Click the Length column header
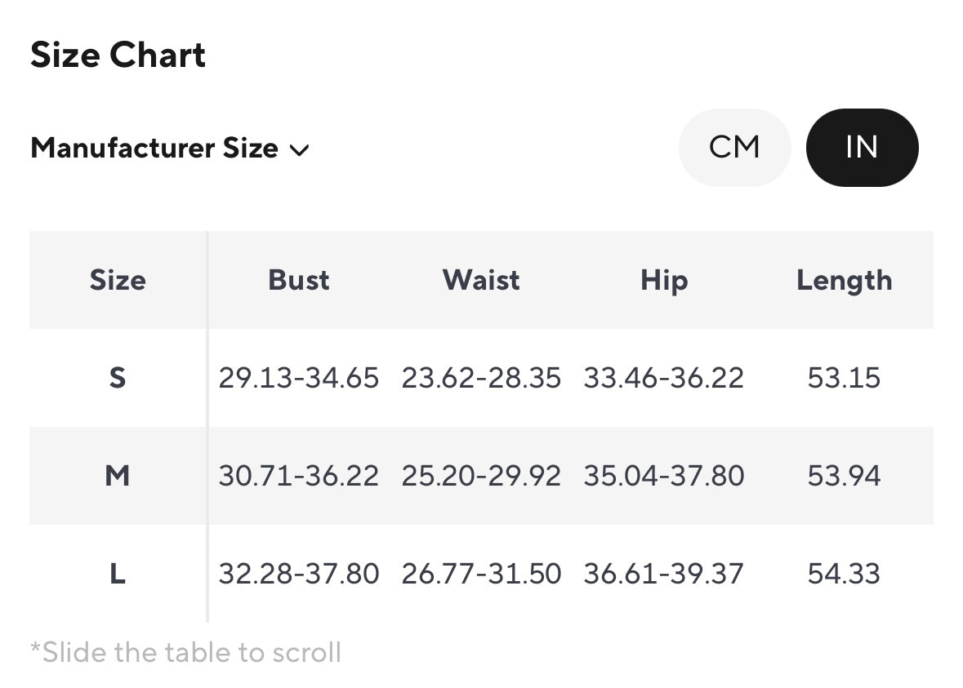Viewport: 963px width, 688px height. [x=845, y=280]
